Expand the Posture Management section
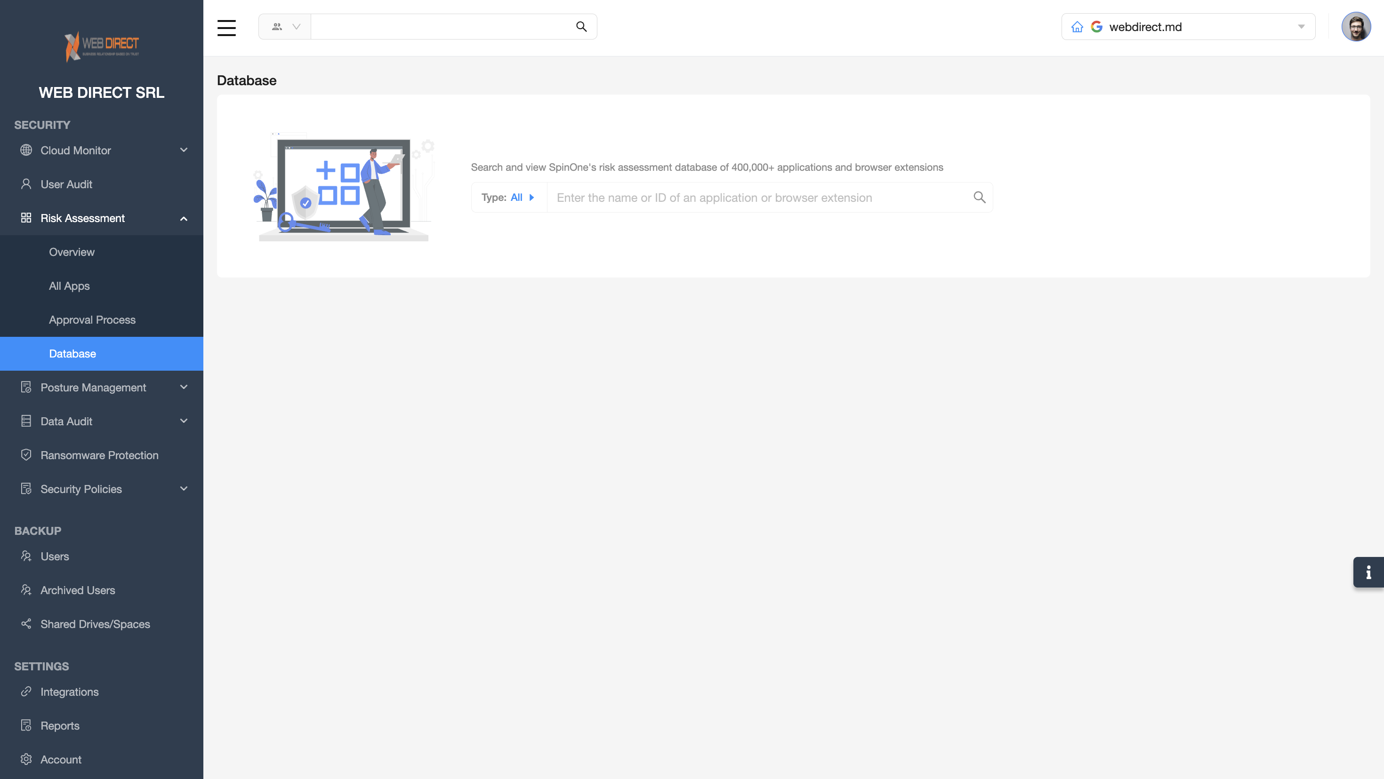Screen dimensions: 1384x779 [x=183, y=387]
